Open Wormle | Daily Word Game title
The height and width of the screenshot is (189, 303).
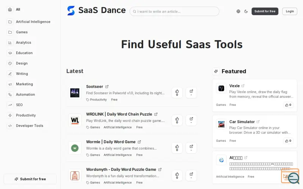click(111, 142)
